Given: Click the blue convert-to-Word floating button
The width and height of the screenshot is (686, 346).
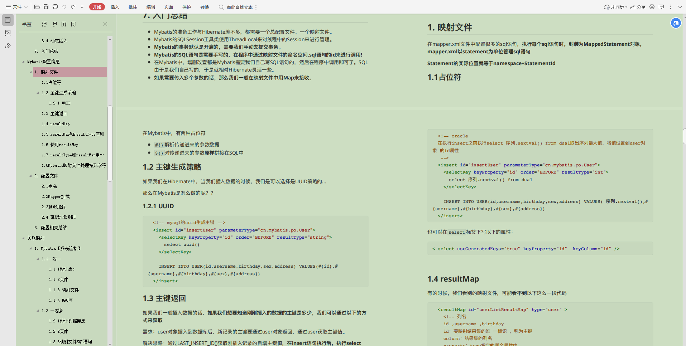Looking at the screenshot, I should (x=676, y=23).
